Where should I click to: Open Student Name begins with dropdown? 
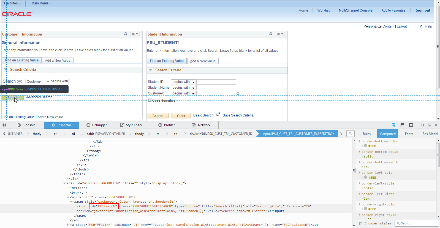click(x=183, y=88)
